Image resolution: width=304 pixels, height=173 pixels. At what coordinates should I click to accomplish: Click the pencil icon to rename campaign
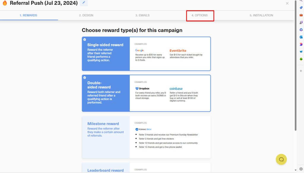[x=84, y=3]
